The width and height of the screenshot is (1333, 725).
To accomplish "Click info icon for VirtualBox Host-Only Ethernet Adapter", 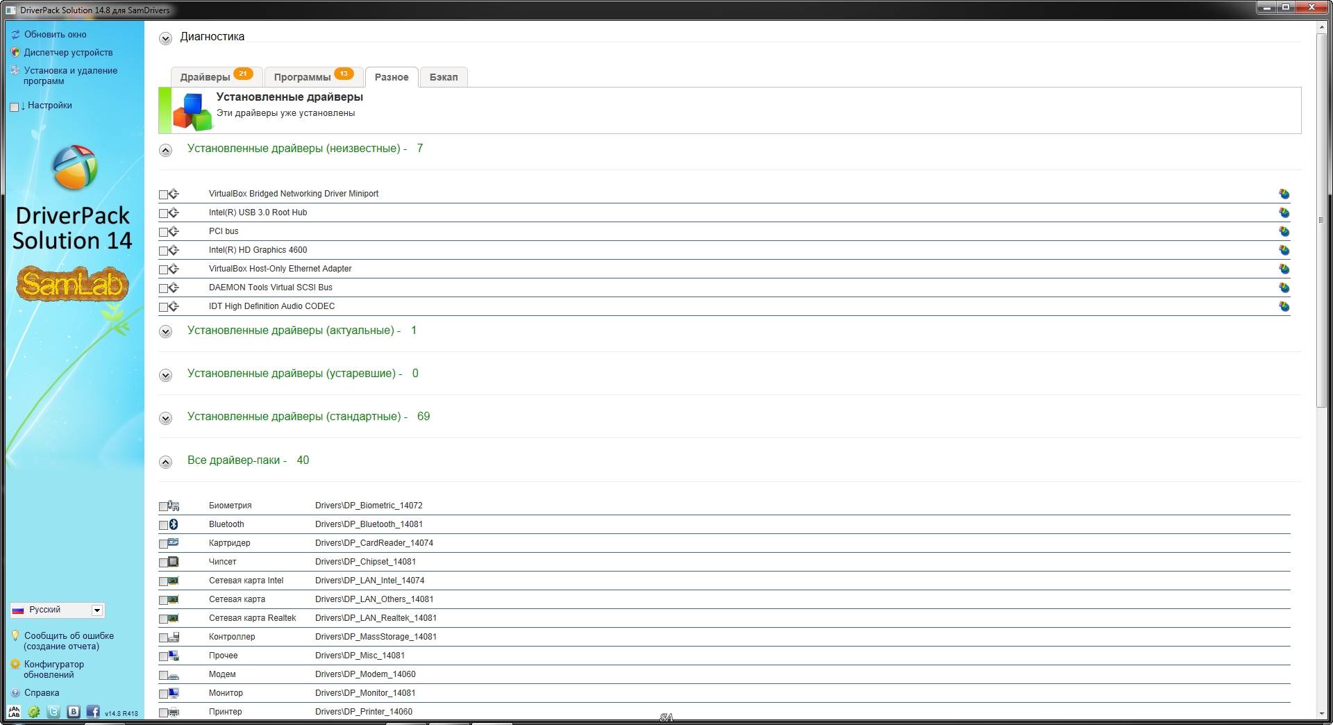I will 1284,269.
